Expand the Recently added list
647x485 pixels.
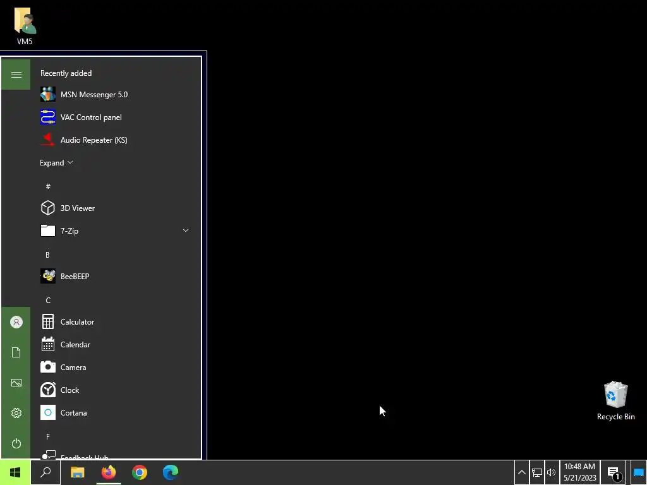coord(56,163)
